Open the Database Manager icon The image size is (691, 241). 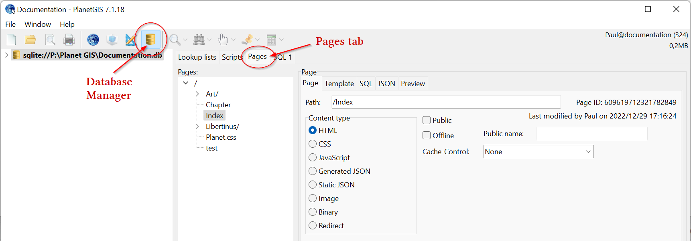click(150, 39)
